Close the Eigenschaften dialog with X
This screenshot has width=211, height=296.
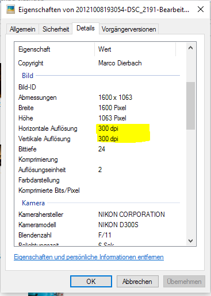tap(201, 9)
